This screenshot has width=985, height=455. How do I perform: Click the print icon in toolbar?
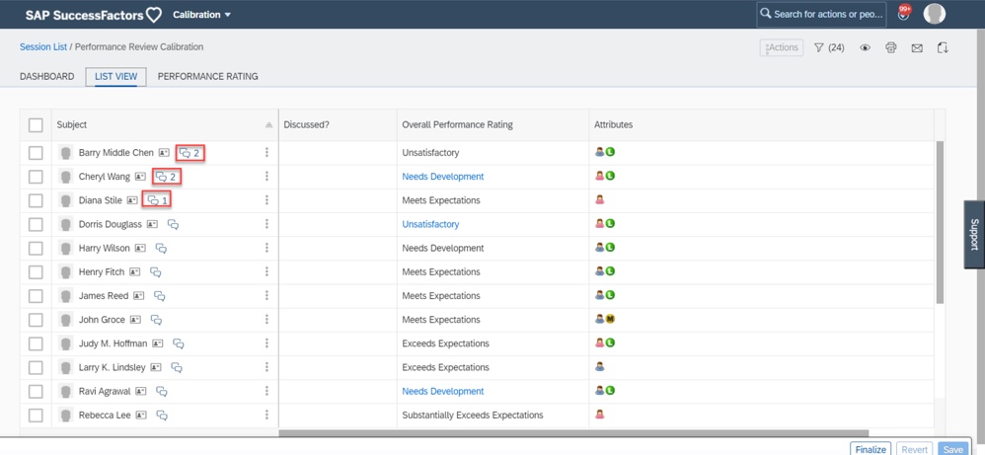point(890,47)
